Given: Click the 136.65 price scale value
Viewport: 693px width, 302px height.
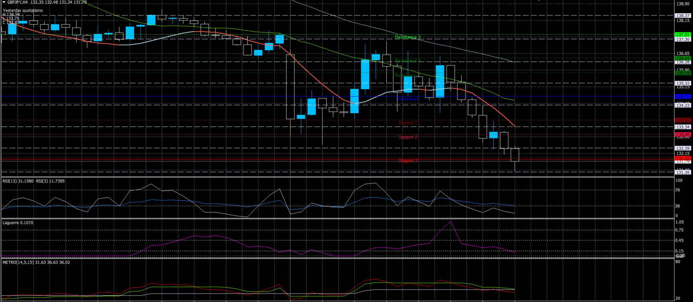Looking at the screenshot, I should click(683, 54).
